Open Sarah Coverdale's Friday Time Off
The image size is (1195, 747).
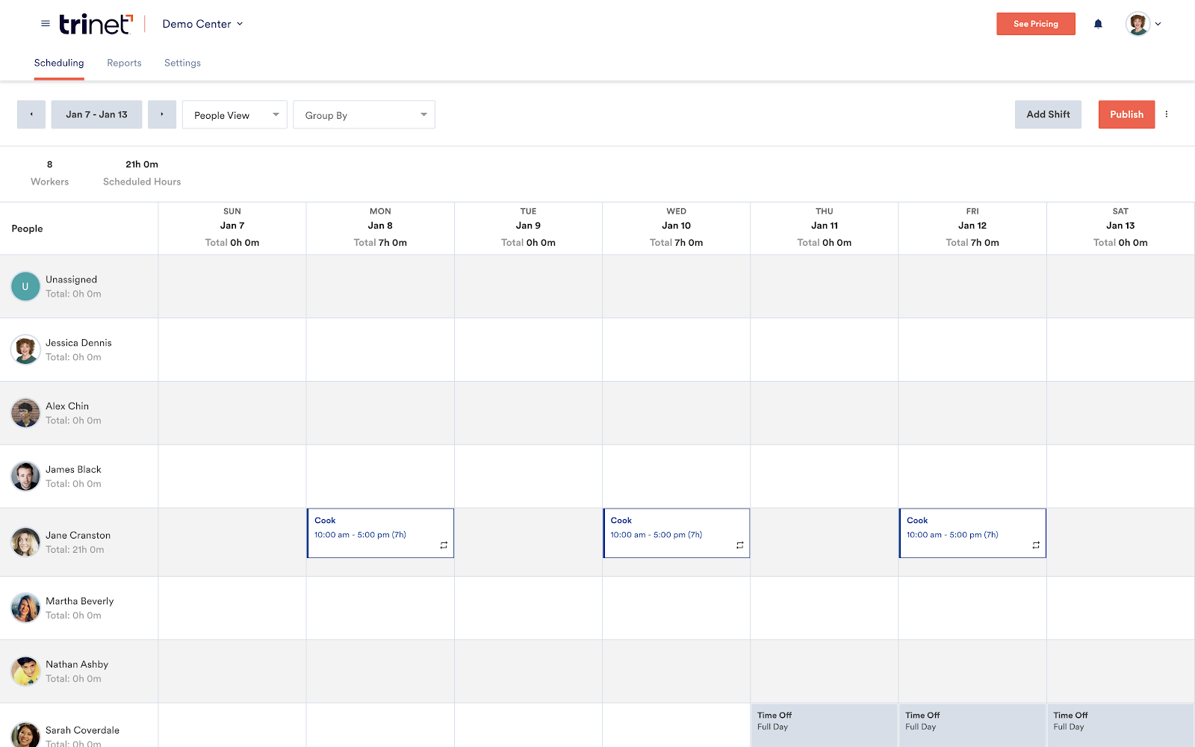pos(972,725)
